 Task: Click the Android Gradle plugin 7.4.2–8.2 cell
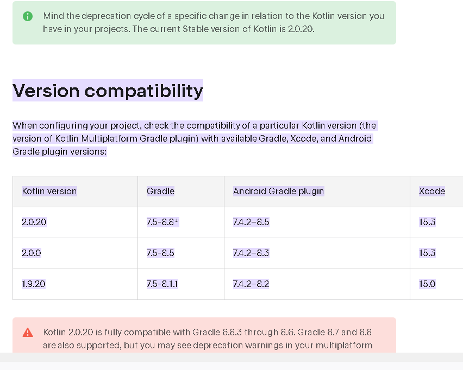pos(251,284)
